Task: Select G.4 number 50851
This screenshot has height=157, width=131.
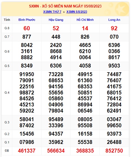Action: (85, 93)
